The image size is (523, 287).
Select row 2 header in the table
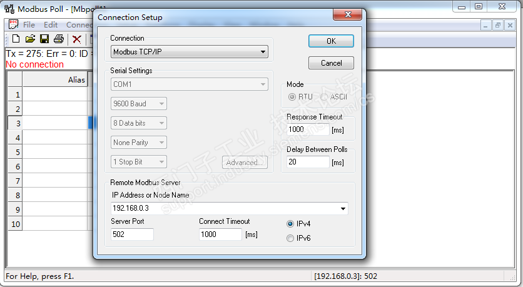(15, 109)
